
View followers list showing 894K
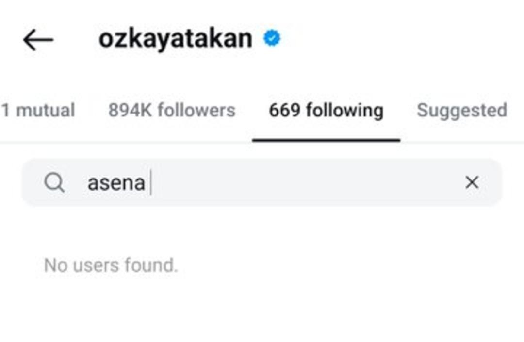pyautogui.click(x=172, y=111)
